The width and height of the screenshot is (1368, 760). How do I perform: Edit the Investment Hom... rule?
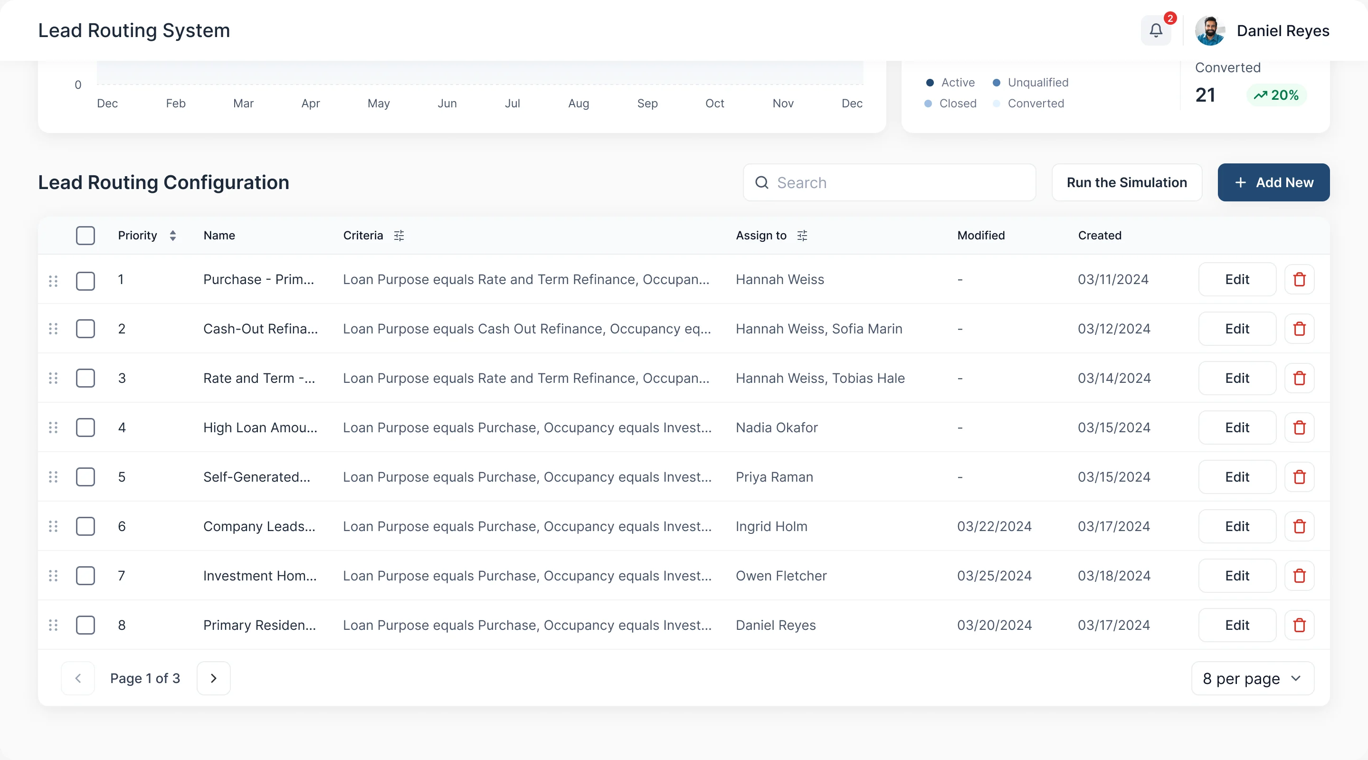point(1237,576)
